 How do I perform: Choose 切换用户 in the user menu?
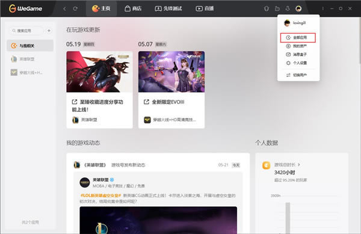click(298, 75)
